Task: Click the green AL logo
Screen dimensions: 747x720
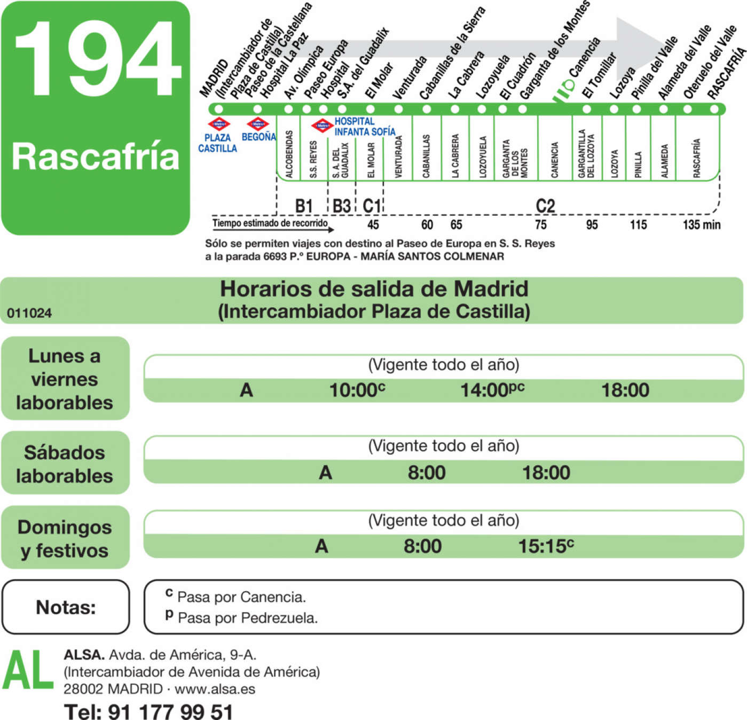Action: tap(28, 670)
